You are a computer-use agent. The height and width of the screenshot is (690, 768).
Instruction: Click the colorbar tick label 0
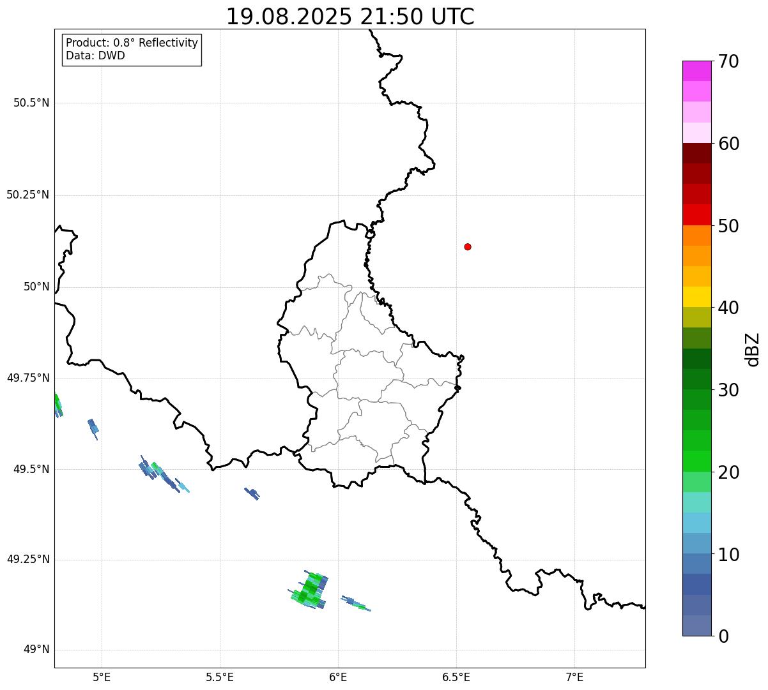pyautogui.click(x=723, y=636)
